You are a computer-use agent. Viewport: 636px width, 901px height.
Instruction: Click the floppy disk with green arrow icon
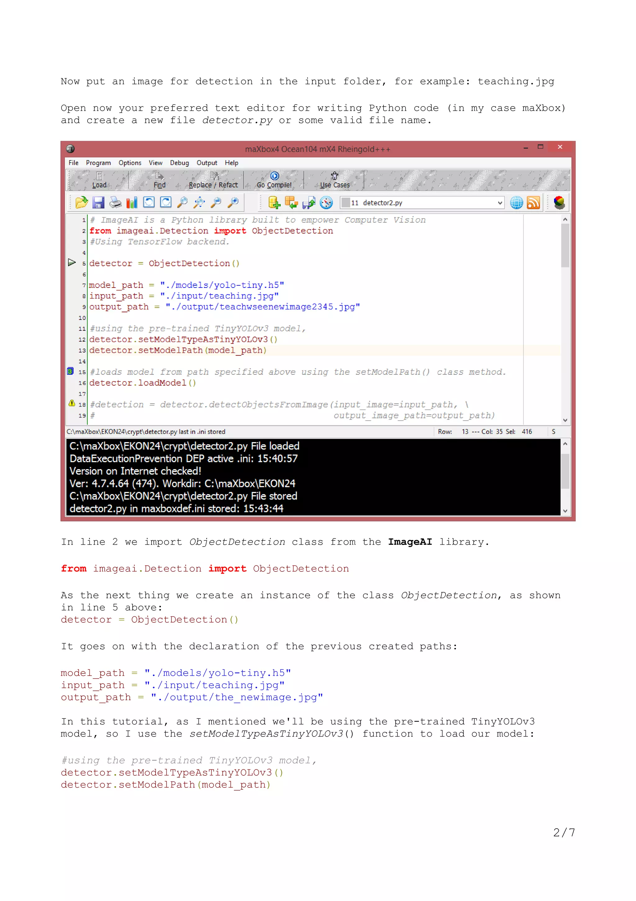(x=309, y=202)
